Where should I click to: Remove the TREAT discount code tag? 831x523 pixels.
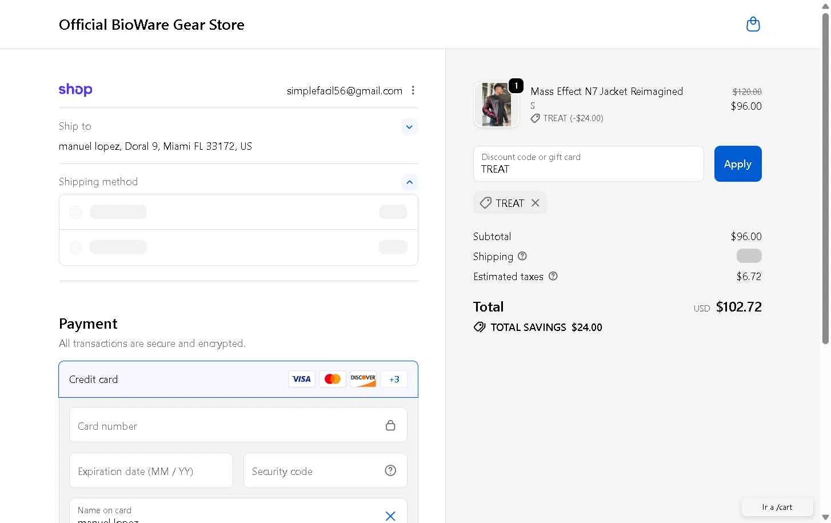[536, 203]
